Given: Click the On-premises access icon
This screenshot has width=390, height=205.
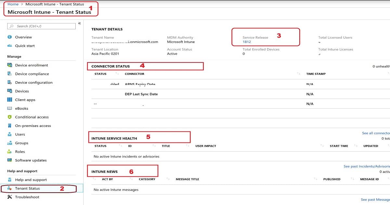Looking at the screenshot, I should click(x=9, y=126).
